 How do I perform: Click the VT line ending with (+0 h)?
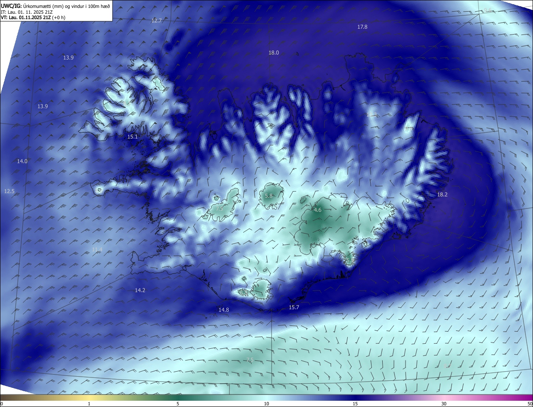click(x=33, y=17)
